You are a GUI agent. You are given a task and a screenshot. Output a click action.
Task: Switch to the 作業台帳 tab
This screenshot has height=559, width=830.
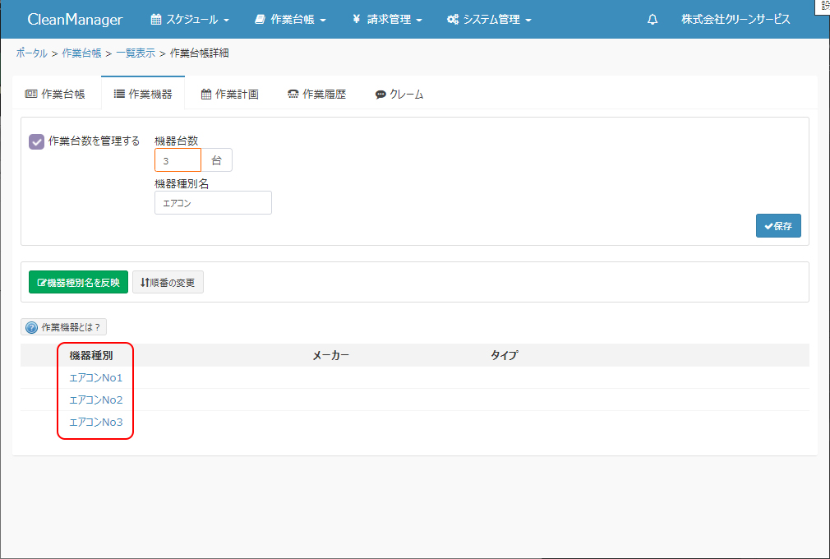point(55,94)
